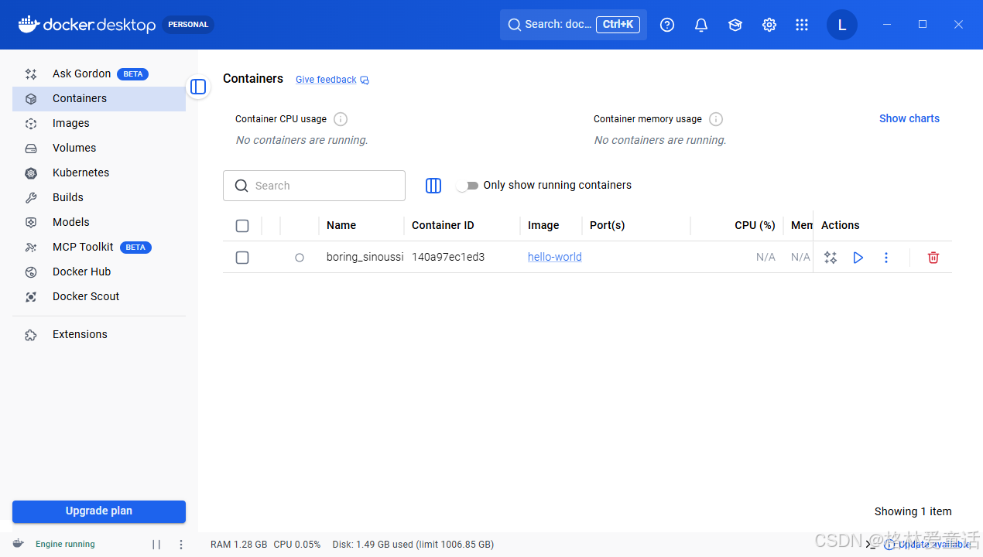This screenshot has height=557, width=983.
Task: Click the CPU 0.05% status entry
Action: click(x=297, y=545)
